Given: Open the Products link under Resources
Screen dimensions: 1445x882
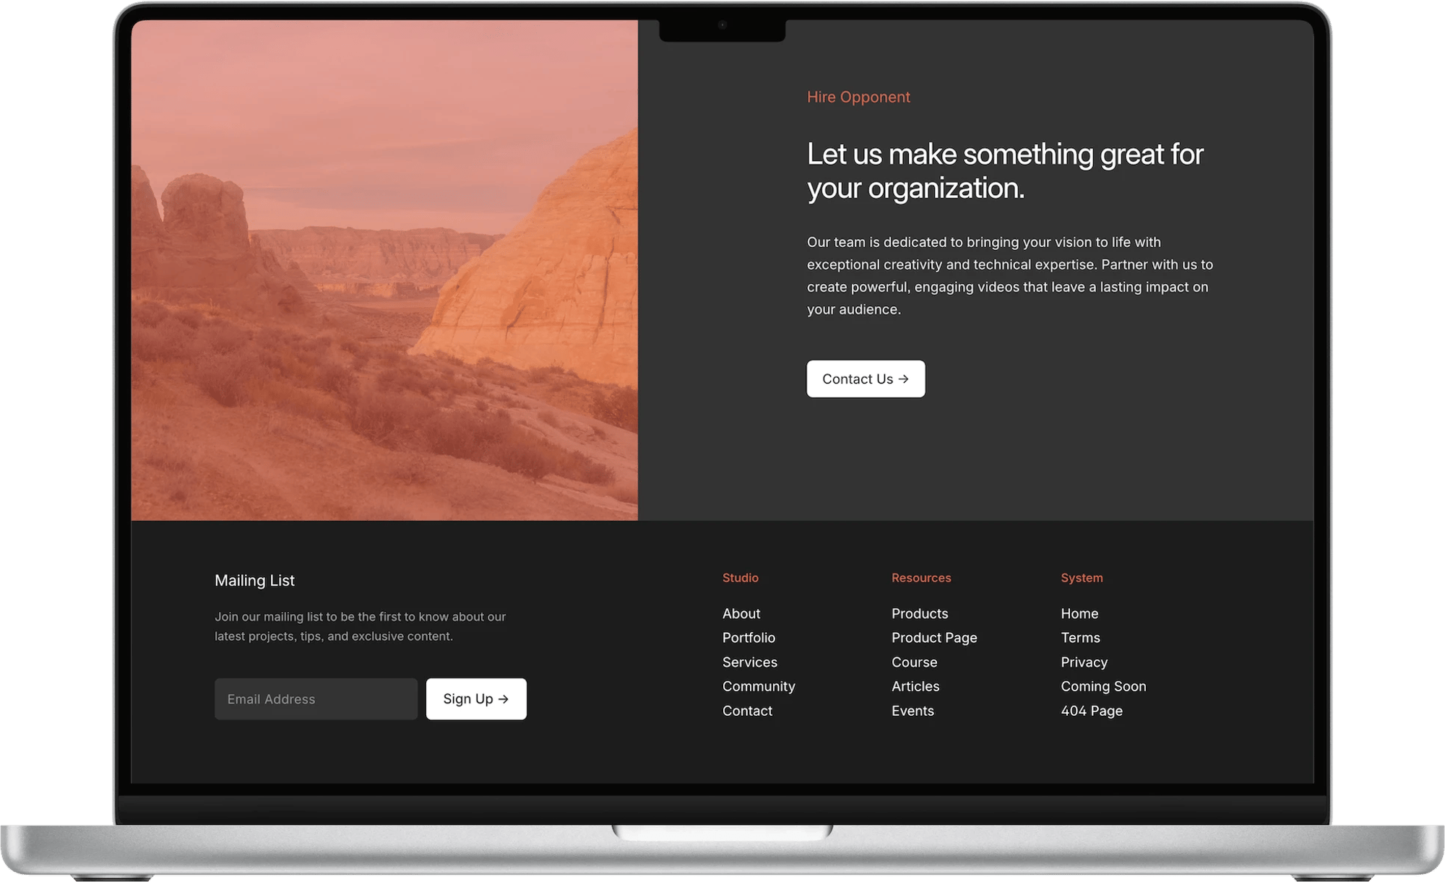Looking at the screenshot, I should pos(920,613).
